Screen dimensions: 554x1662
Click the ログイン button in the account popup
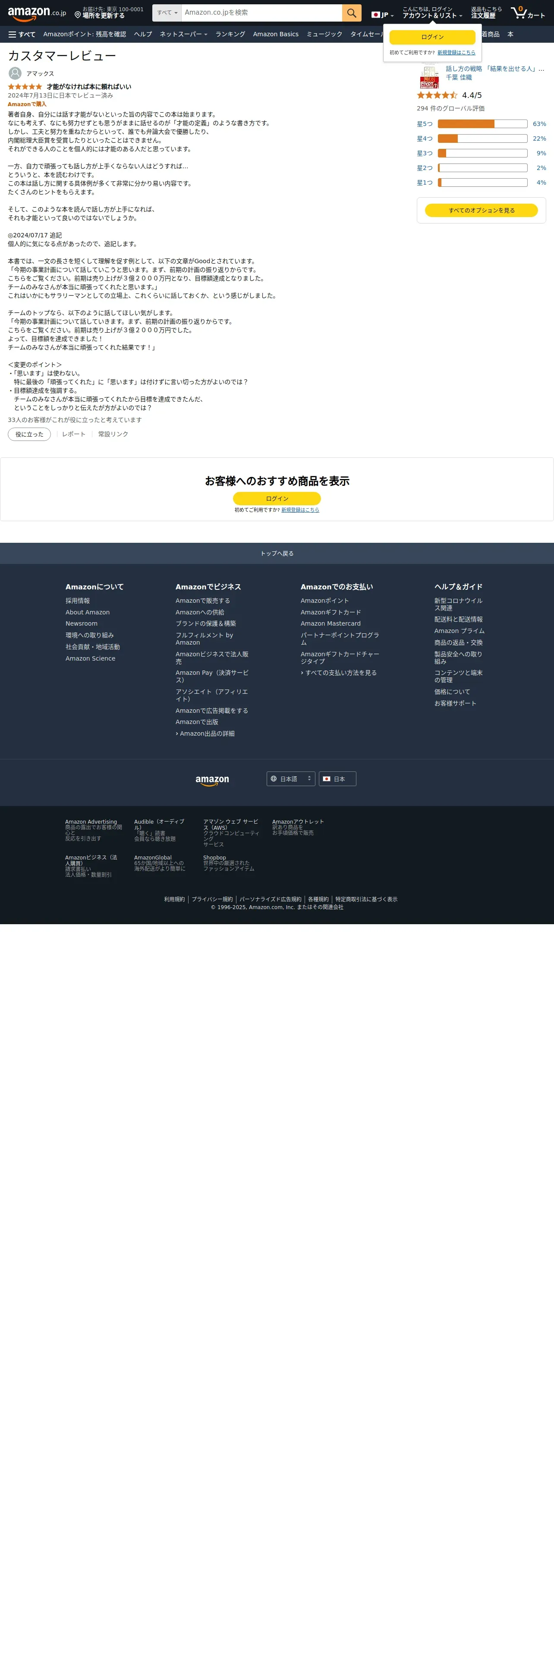pos(432,37)
